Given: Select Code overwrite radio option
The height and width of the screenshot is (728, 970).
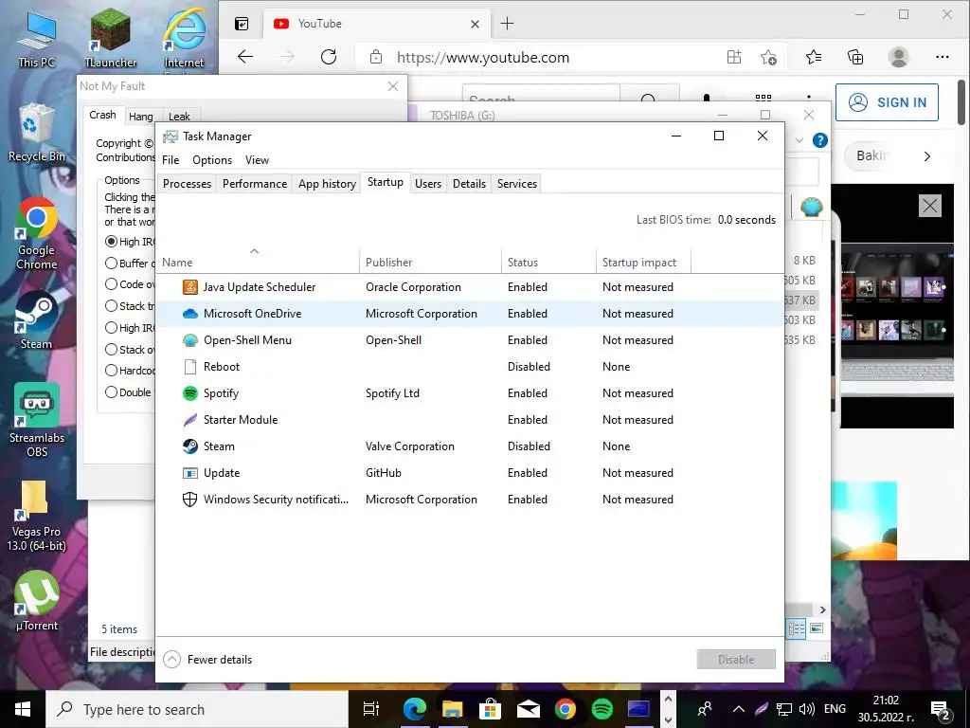Looking at the screenshot, I should click(x=112, y=284).
